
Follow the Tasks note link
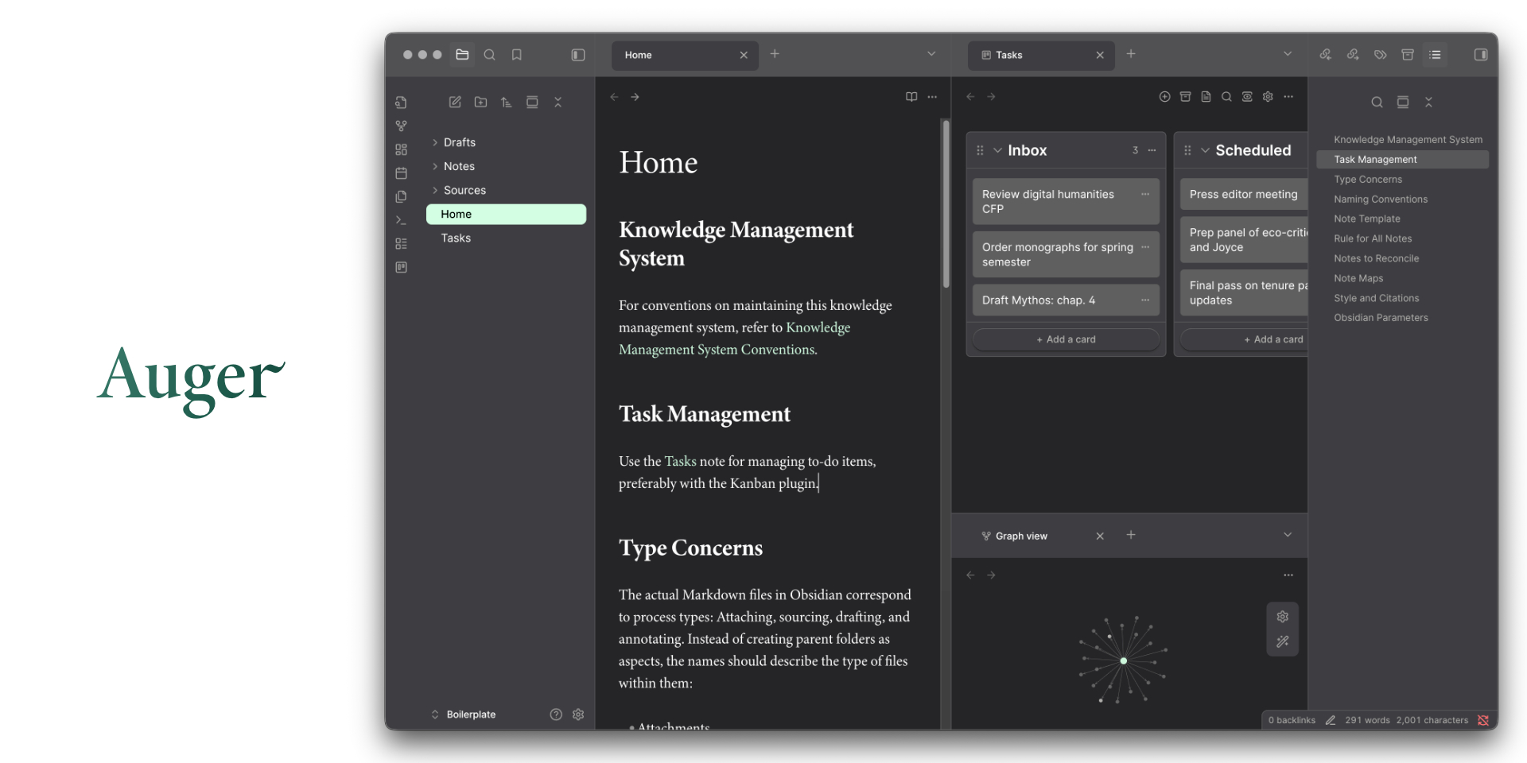tap(680, 461)
